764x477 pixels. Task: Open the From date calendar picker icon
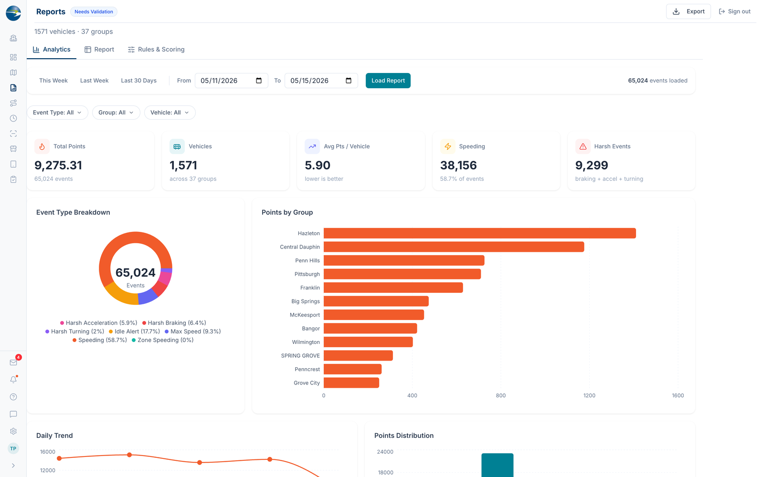point(259,81)
